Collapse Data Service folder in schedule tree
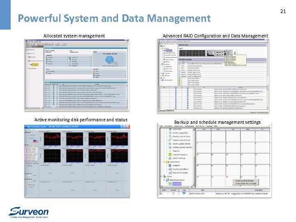 click(x=164, y=162)
